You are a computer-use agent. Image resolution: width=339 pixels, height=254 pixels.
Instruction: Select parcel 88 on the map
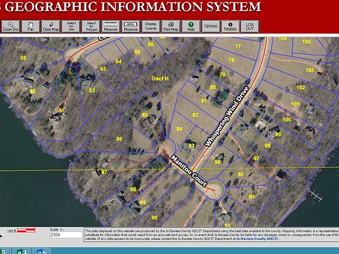point(133,189)
